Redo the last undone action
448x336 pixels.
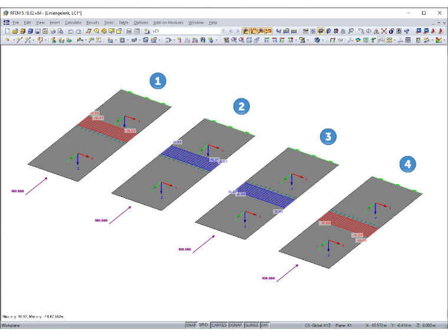coord(78,31)
